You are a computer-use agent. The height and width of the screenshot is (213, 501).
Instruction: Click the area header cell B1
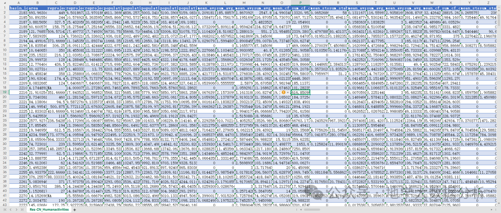tap(38, 7)
